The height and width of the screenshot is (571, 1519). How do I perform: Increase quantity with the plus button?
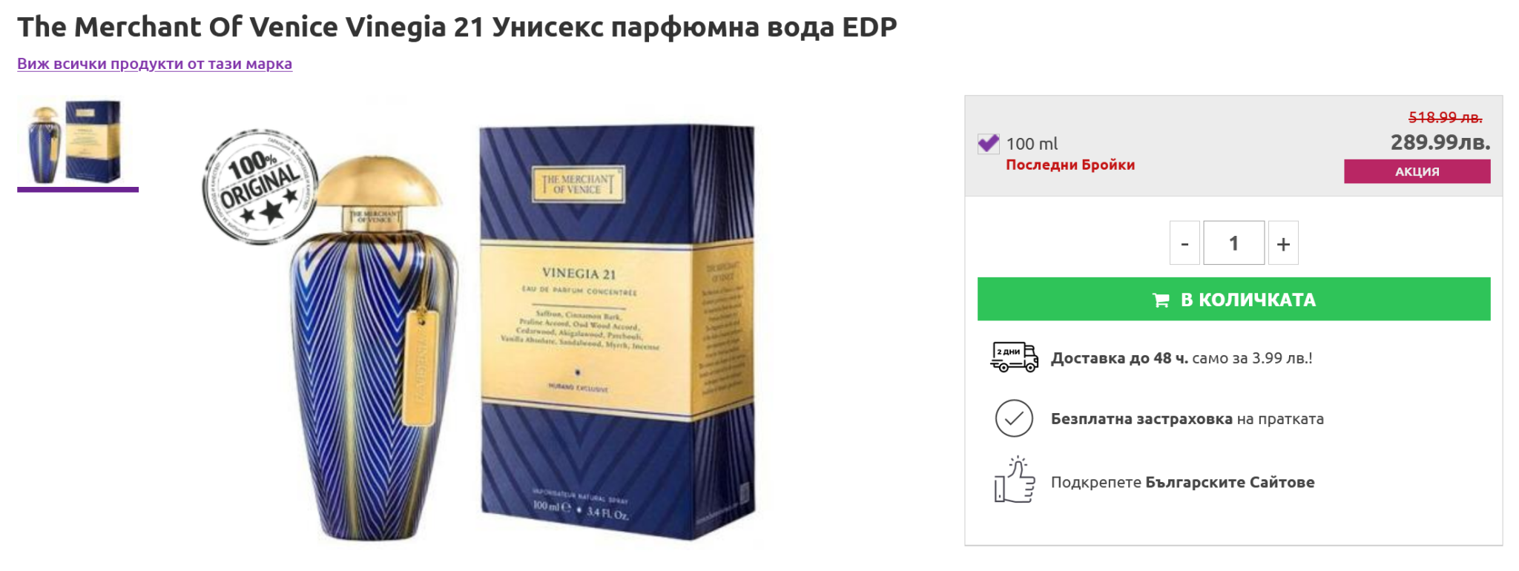coord(1283,242)
